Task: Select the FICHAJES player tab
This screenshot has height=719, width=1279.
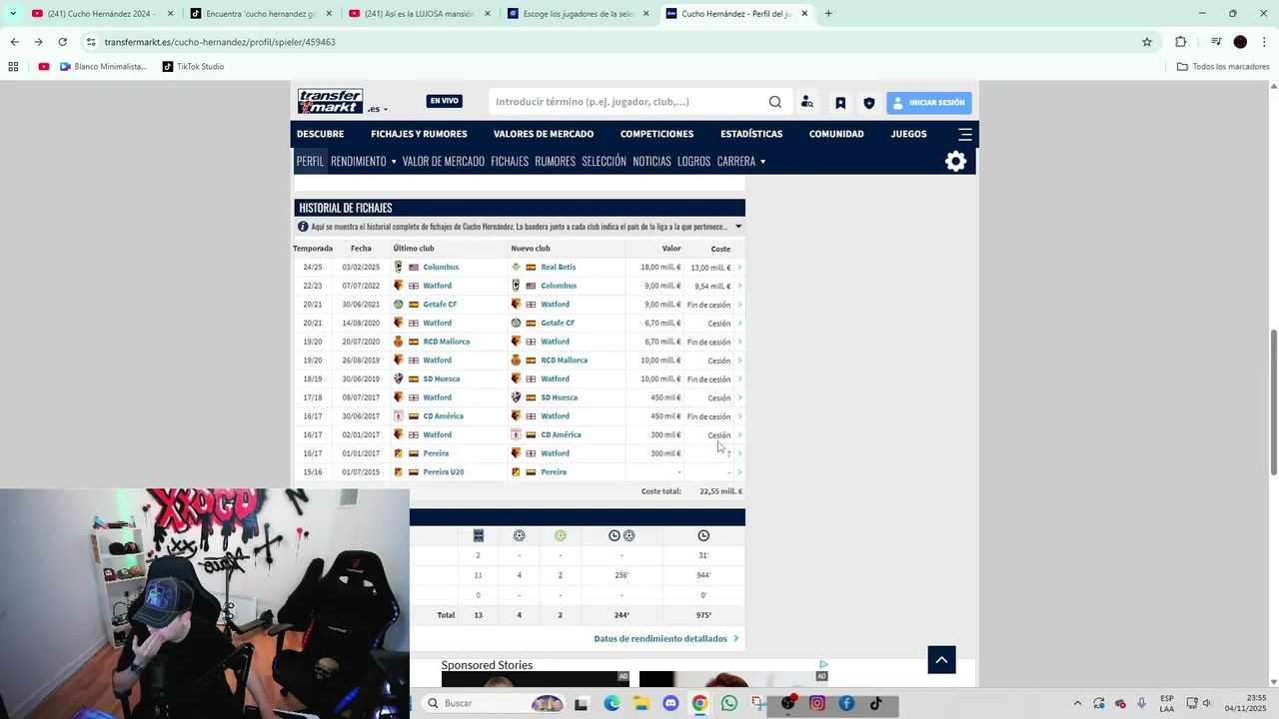Action: pos(510,161)
